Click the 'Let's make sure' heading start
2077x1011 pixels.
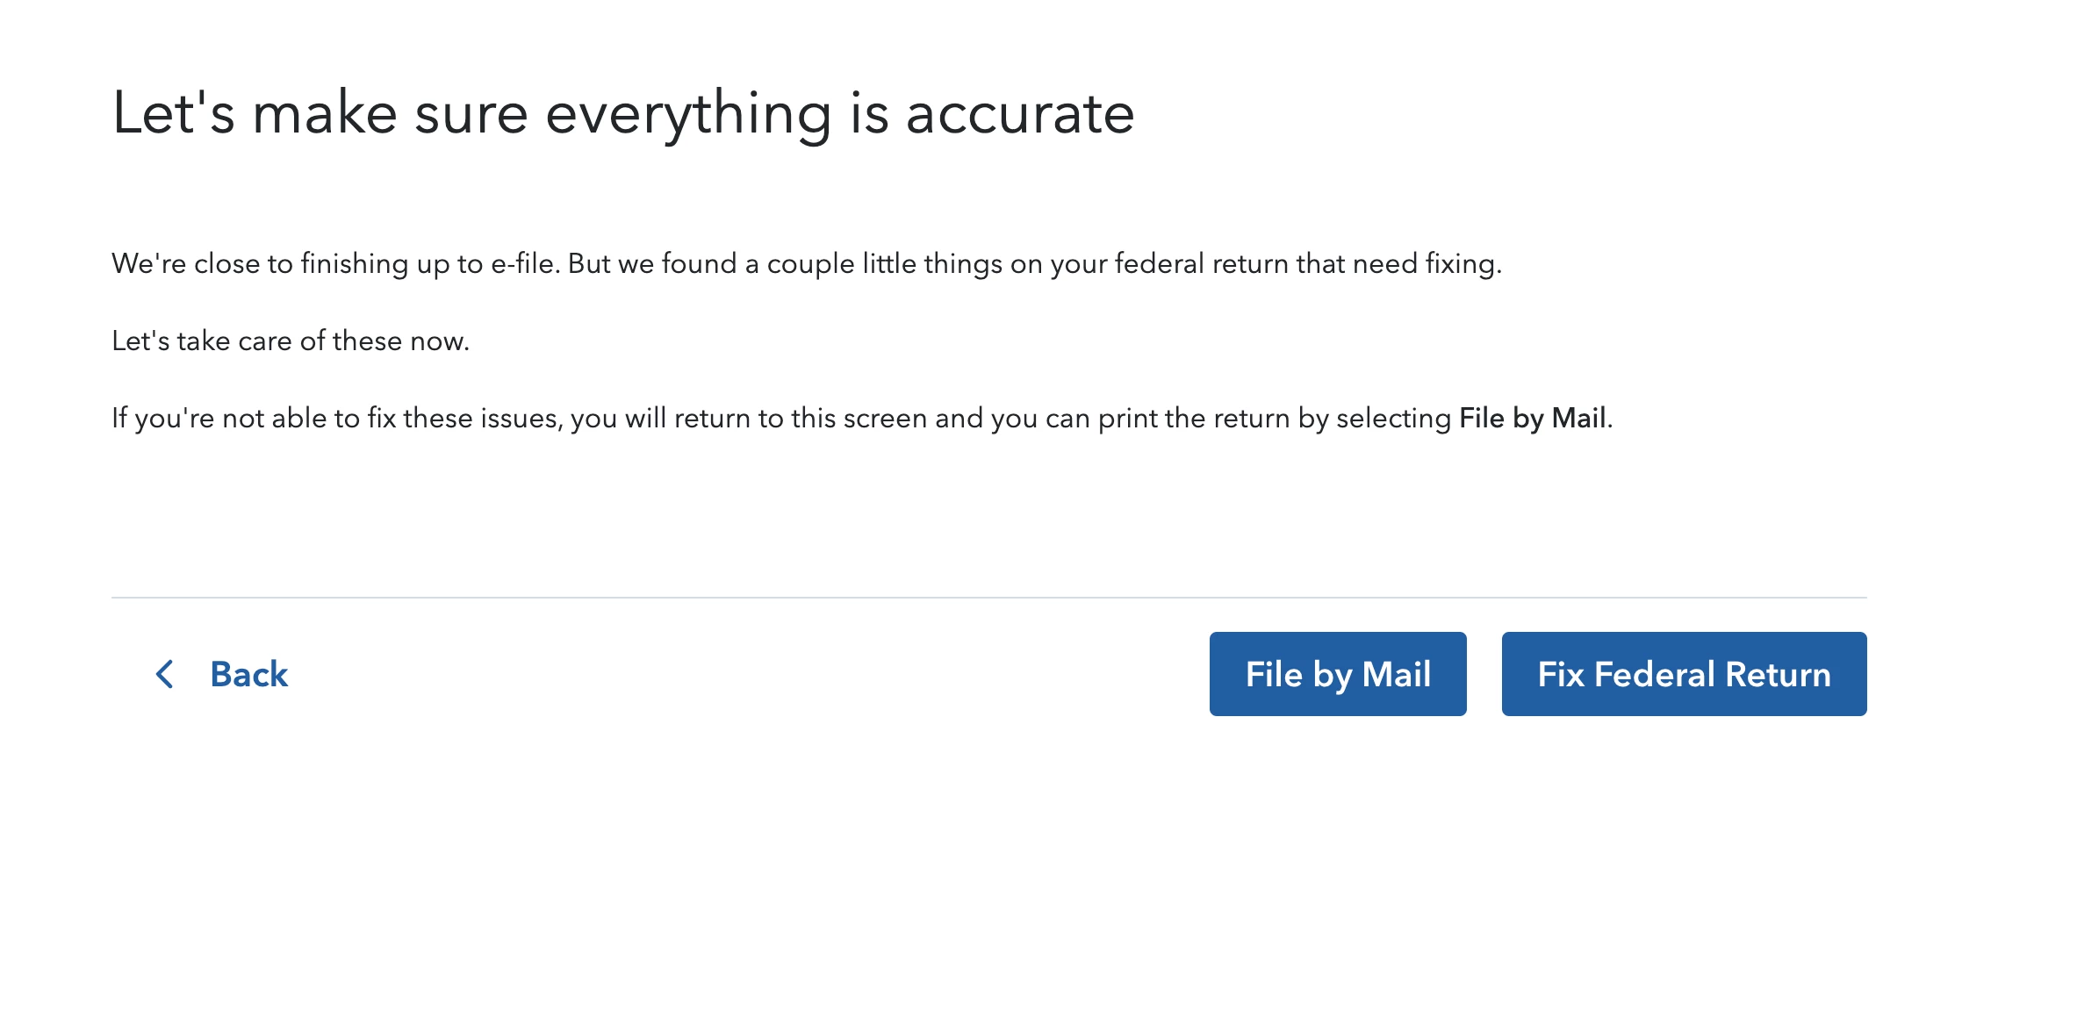coord(320,114)
